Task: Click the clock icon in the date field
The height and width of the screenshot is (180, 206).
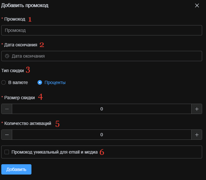Action: [x=7, y=56]
